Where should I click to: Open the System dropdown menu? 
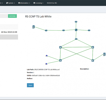[10, 3]
